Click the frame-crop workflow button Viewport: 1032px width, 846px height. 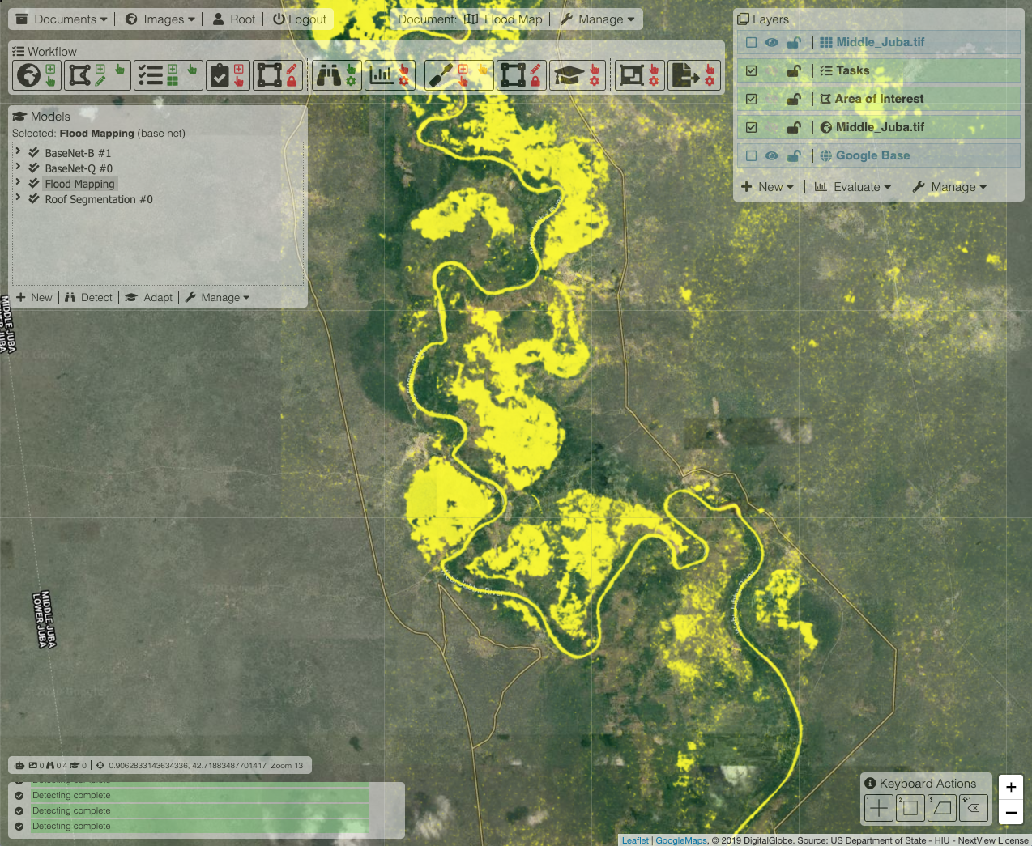(x=640, y=75)
